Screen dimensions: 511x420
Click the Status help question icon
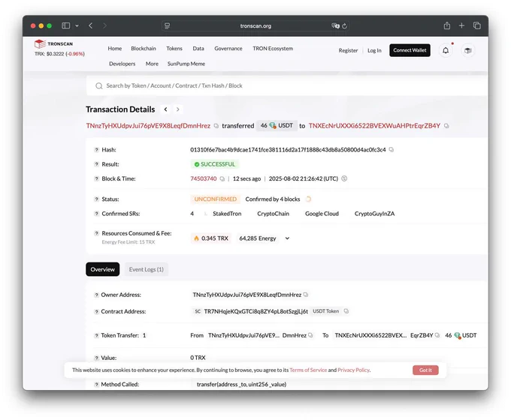pyautogui.click(x=96, y=199)
